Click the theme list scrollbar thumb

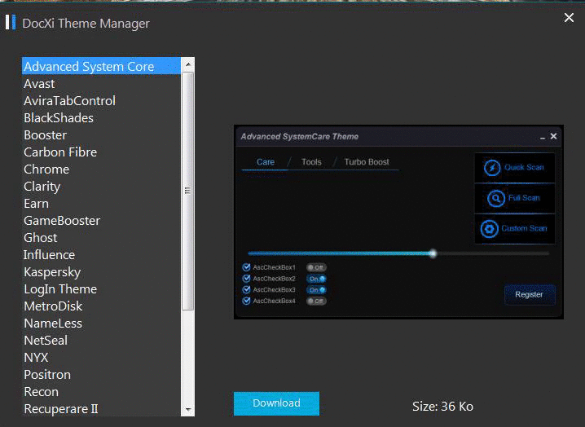(188, 191)
